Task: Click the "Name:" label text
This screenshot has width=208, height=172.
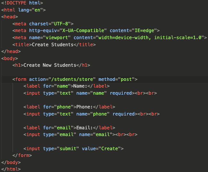Action: (80, 86)
